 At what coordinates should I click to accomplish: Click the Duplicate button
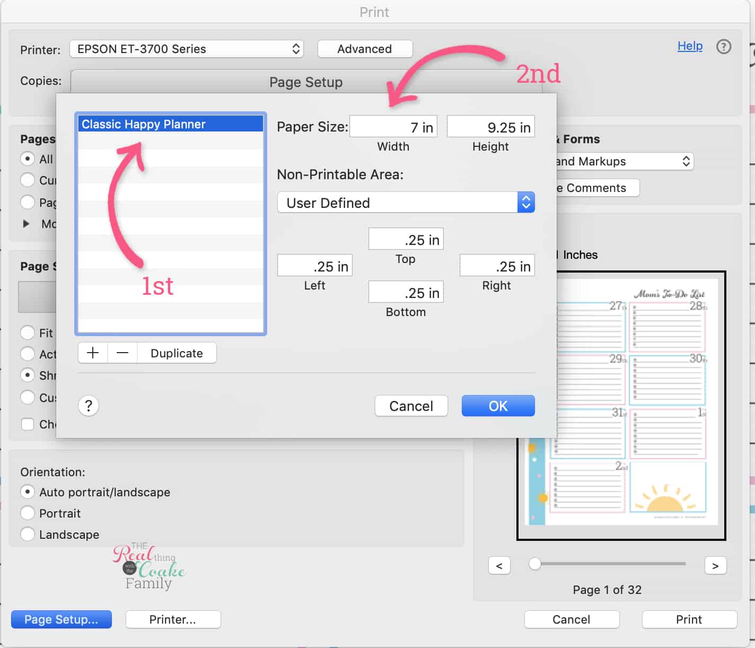tap(177, 353)
